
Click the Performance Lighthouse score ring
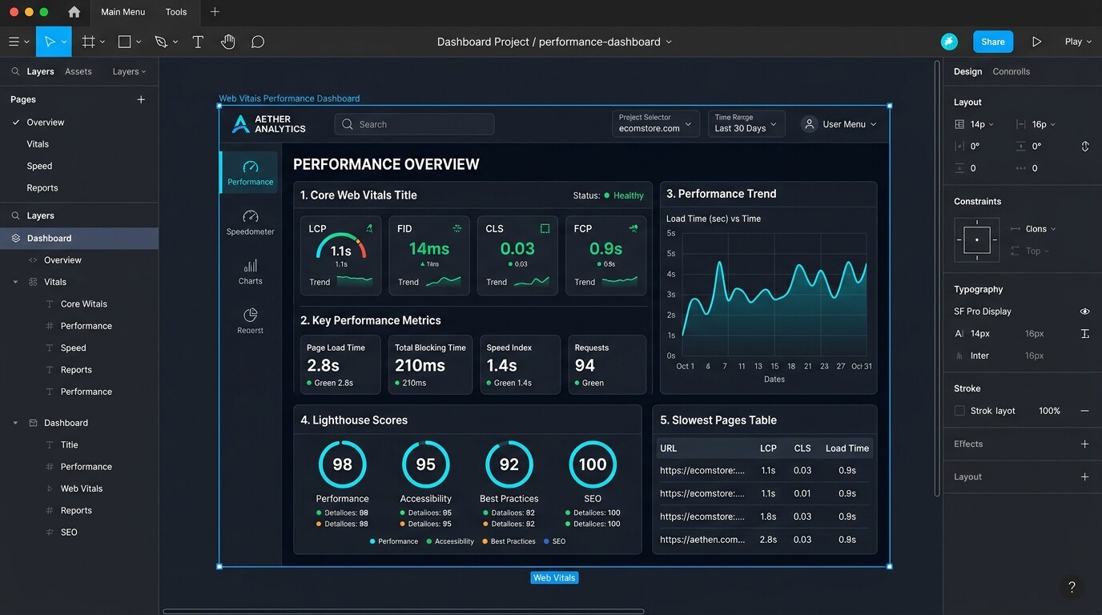[x=342, y=464]
